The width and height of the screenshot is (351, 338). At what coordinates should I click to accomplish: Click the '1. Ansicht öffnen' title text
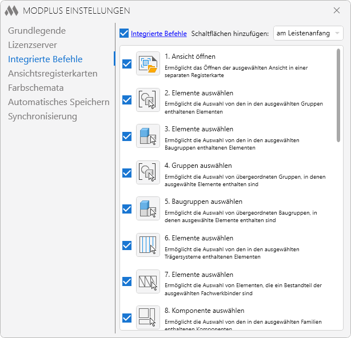click(x=190, y=57)
